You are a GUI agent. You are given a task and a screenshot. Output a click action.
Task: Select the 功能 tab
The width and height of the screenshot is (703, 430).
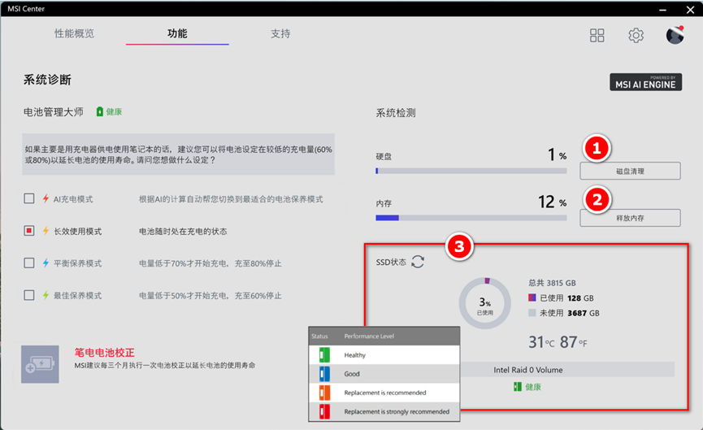[177, 34]
